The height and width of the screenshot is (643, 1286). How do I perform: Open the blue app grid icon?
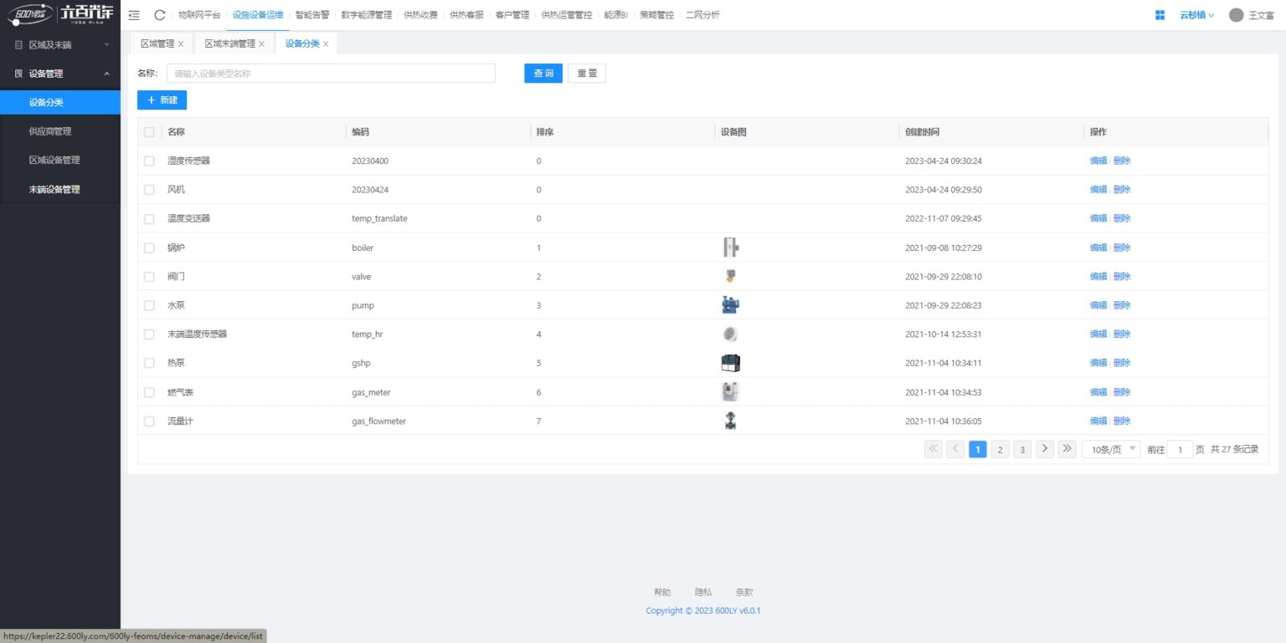coord(1160,15)
